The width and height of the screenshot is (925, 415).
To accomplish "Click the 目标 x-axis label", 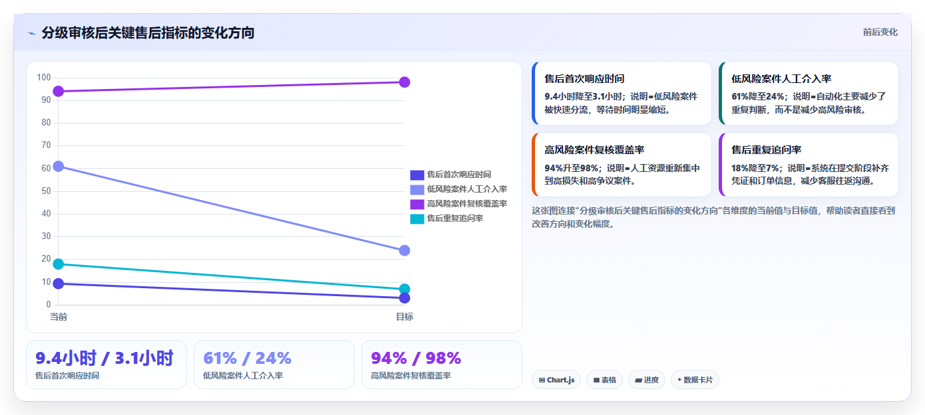I will coord(404,317).
